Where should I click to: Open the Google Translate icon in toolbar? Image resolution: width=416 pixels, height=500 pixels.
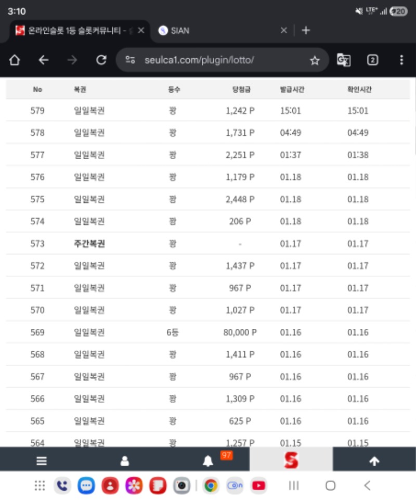coord(343,60)
